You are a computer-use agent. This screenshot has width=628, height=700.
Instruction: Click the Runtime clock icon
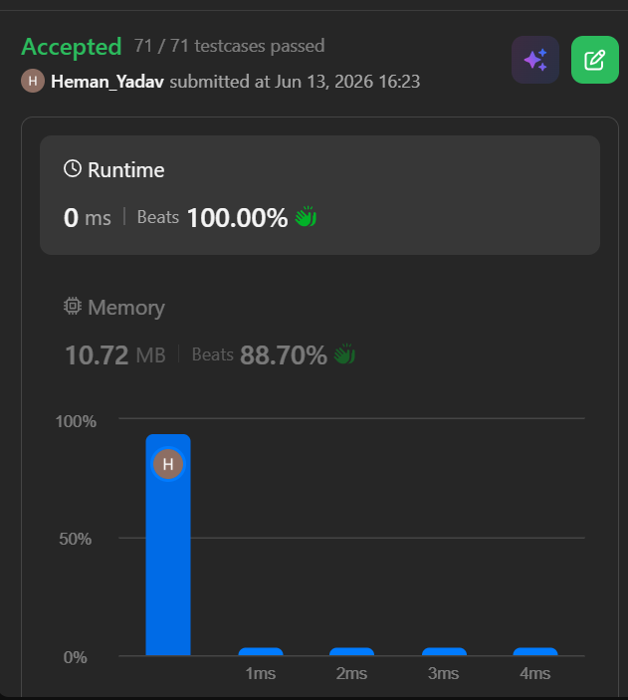[x=73, y=169]
